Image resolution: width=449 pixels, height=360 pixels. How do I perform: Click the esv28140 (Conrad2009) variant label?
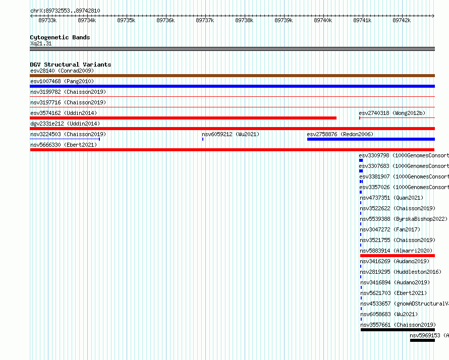(x=62, y=71)
